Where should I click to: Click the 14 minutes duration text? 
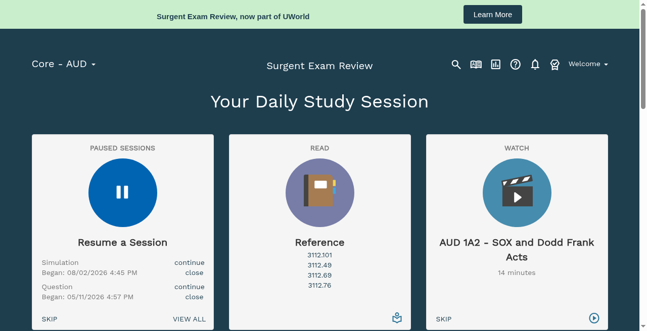[517, 273]
